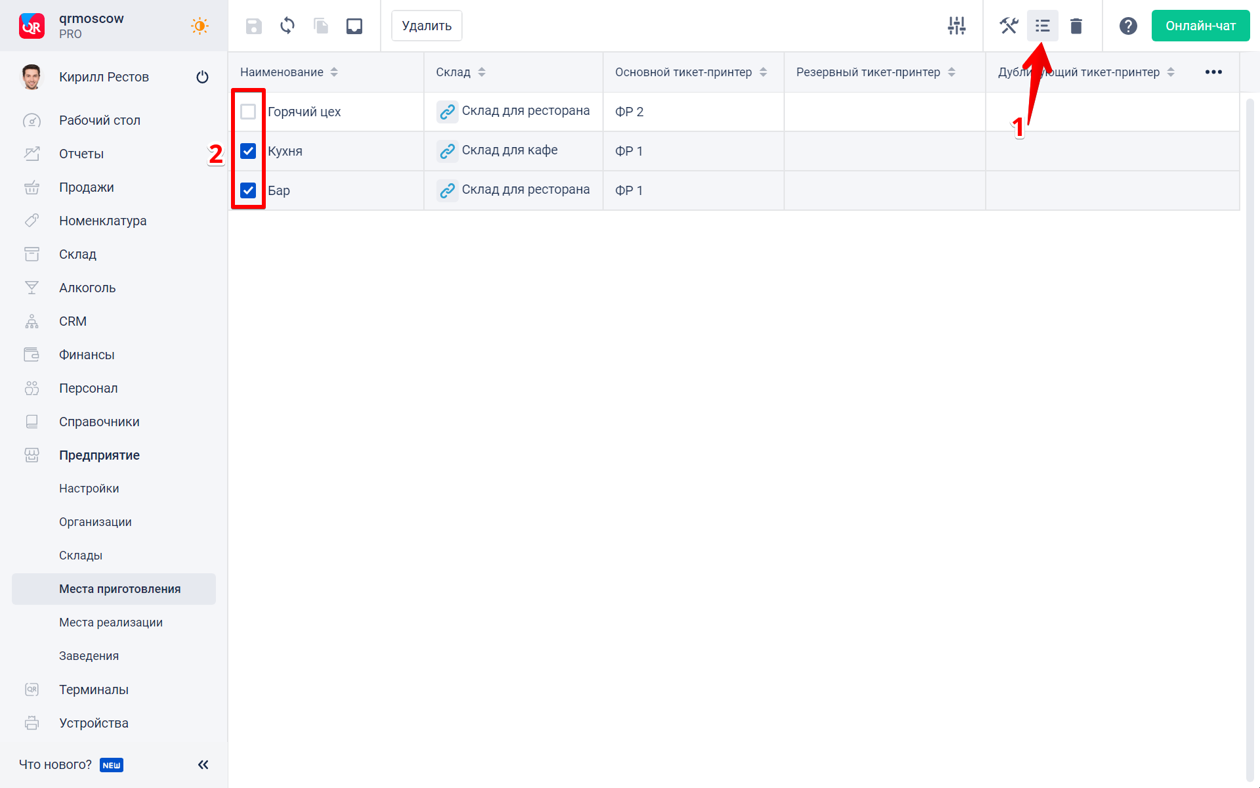The width and height of the screenshot is (1260, 788).
Task: Click ФР 2 printer cell
Action: coord(693,112)
